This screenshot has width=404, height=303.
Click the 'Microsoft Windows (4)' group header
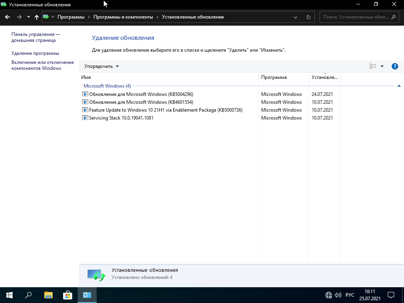[107, 86]
